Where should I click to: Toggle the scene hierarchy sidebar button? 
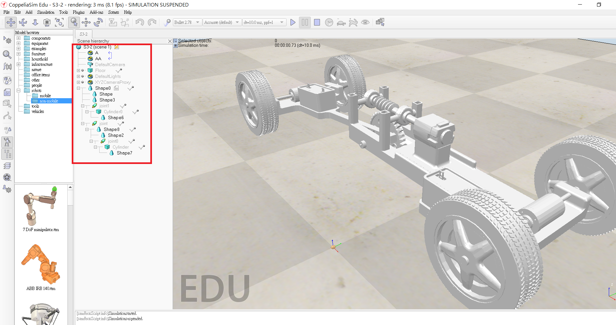tap(7, 154)
